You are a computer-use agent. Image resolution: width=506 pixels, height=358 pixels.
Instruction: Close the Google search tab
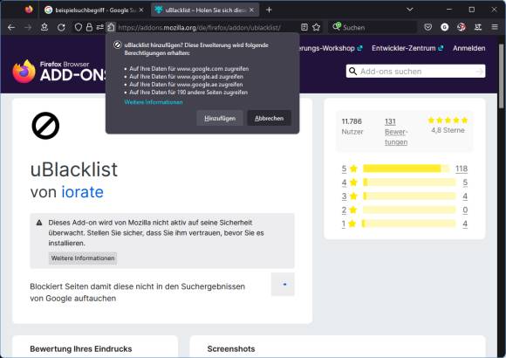[x=141, y=10]
